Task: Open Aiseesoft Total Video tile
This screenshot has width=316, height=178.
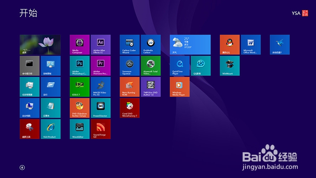Action: pos(151,66)
